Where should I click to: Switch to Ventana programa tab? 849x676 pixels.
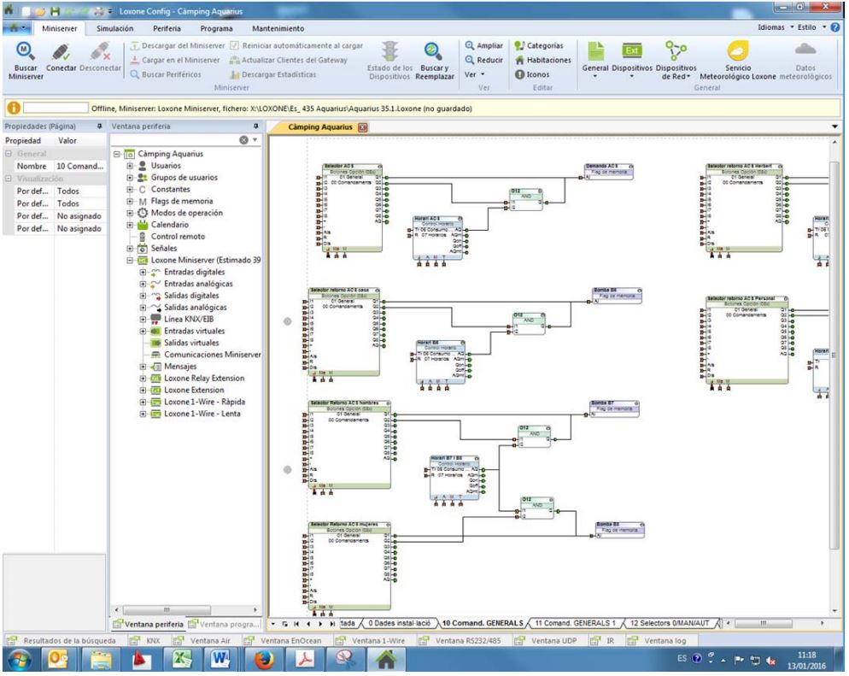pyautogui.click(x=225, y=625)
